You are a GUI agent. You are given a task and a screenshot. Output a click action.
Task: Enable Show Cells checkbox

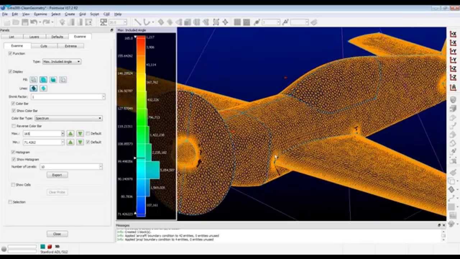coord(13,185)
